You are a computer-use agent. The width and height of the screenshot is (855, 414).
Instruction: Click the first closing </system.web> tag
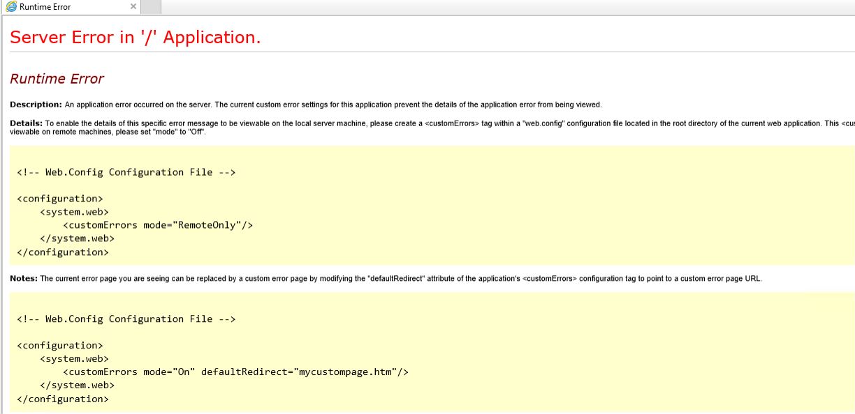pyautogui.click(x=77, y=238)
